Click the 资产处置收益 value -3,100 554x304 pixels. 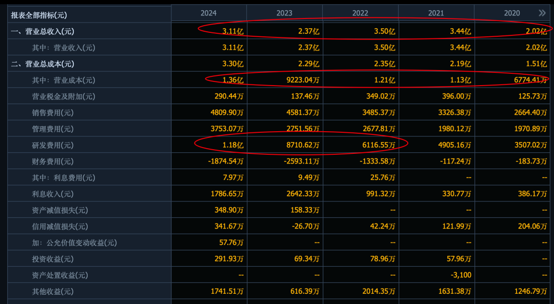461,275
